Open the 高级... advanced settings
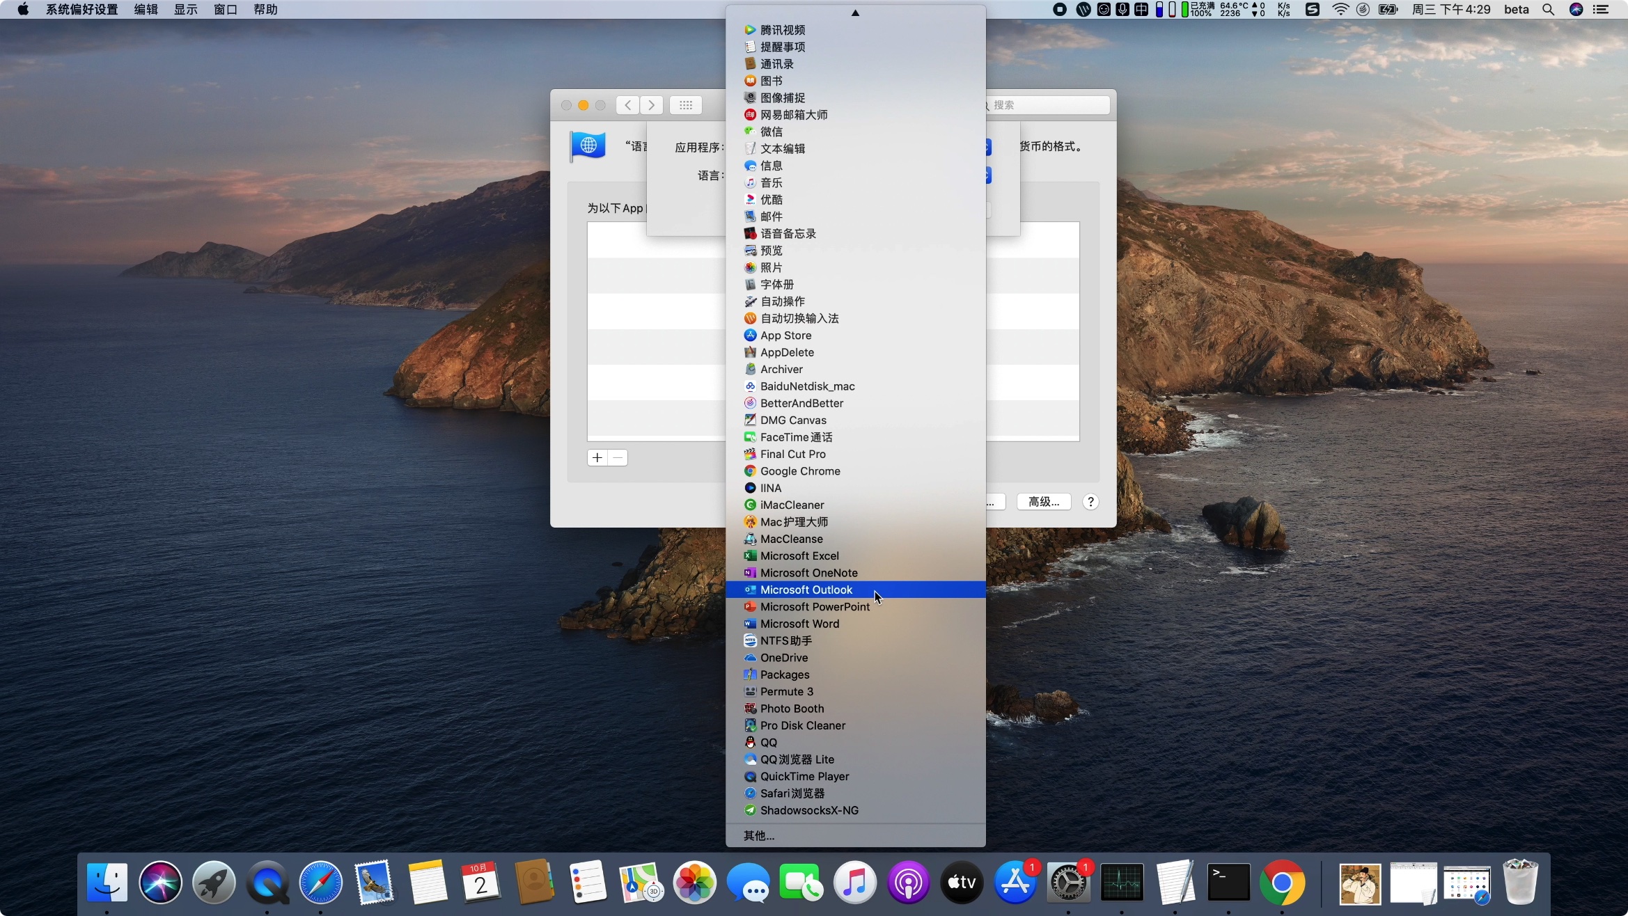1628x916 pixels. [1043, 502]
